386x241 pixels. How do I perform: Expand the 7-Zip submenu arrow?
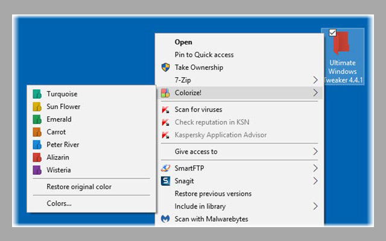point(315,80)
